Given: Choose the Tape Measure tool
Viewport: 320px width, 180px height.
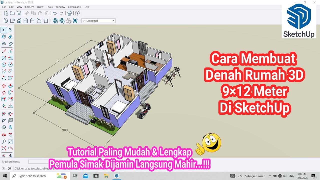Looking at the screenshot, I should [x=4, y=114].
